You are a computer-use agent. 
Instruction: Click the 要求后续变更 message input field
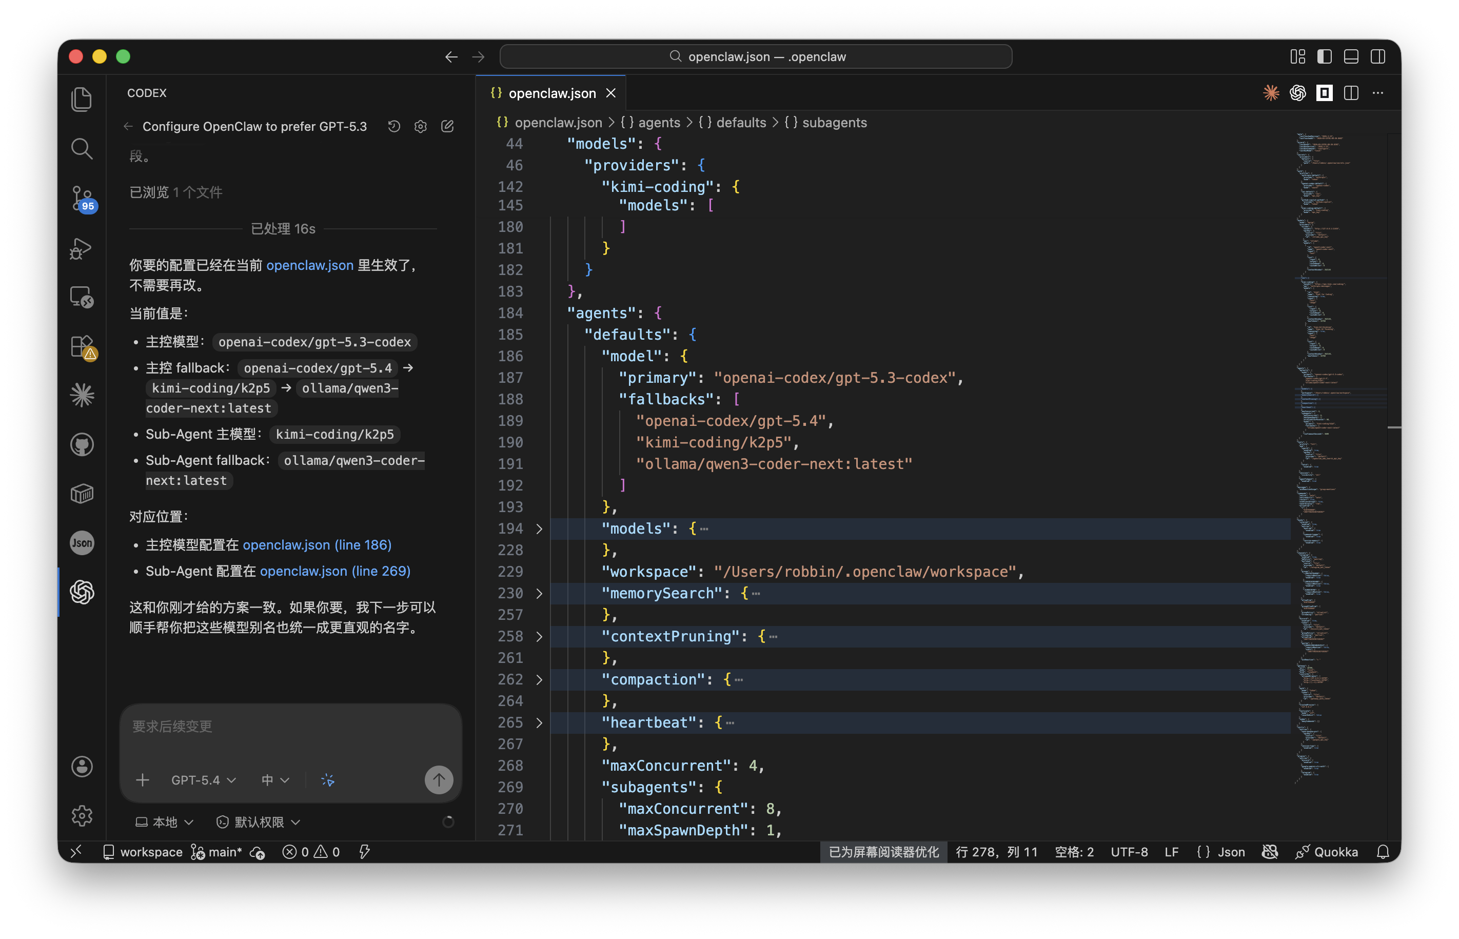tap(291, 728)
